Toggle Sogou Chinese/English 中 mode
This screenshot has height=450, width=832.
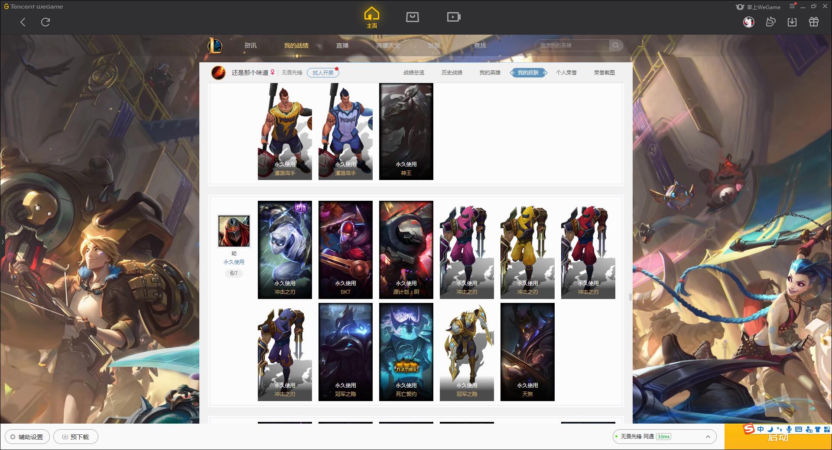(x=760, y=429)
